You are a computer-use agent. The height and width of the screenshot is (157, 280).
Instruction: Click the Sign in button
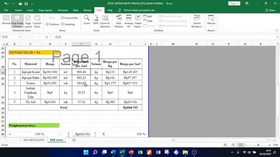pos(234,3)
